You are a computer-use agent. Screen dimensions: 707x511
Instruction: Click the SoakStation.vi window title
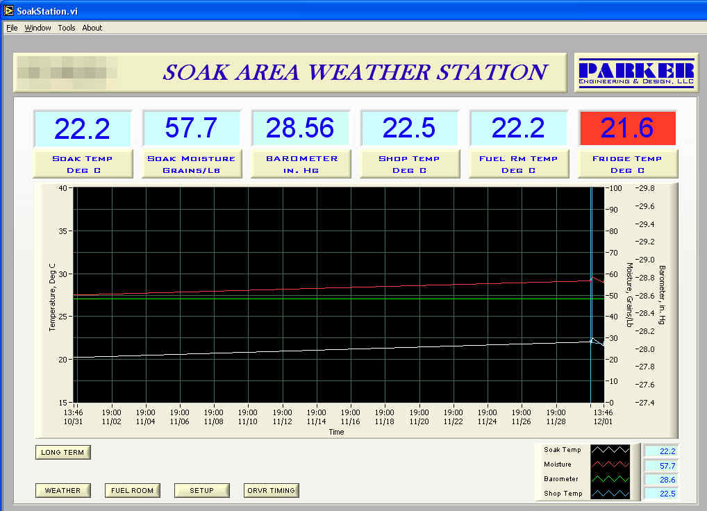coord(47,11)
